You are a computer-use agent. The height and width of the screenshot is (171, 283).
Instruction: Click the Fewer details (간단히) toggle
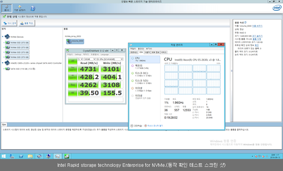(136, 126)
